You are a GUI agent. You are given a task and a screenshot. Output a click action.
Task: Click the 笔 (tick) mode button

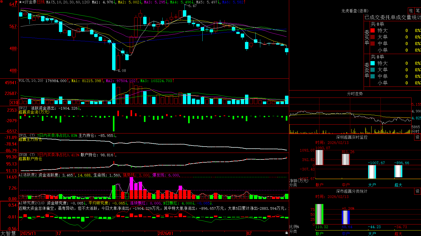[x=418, y=11]
